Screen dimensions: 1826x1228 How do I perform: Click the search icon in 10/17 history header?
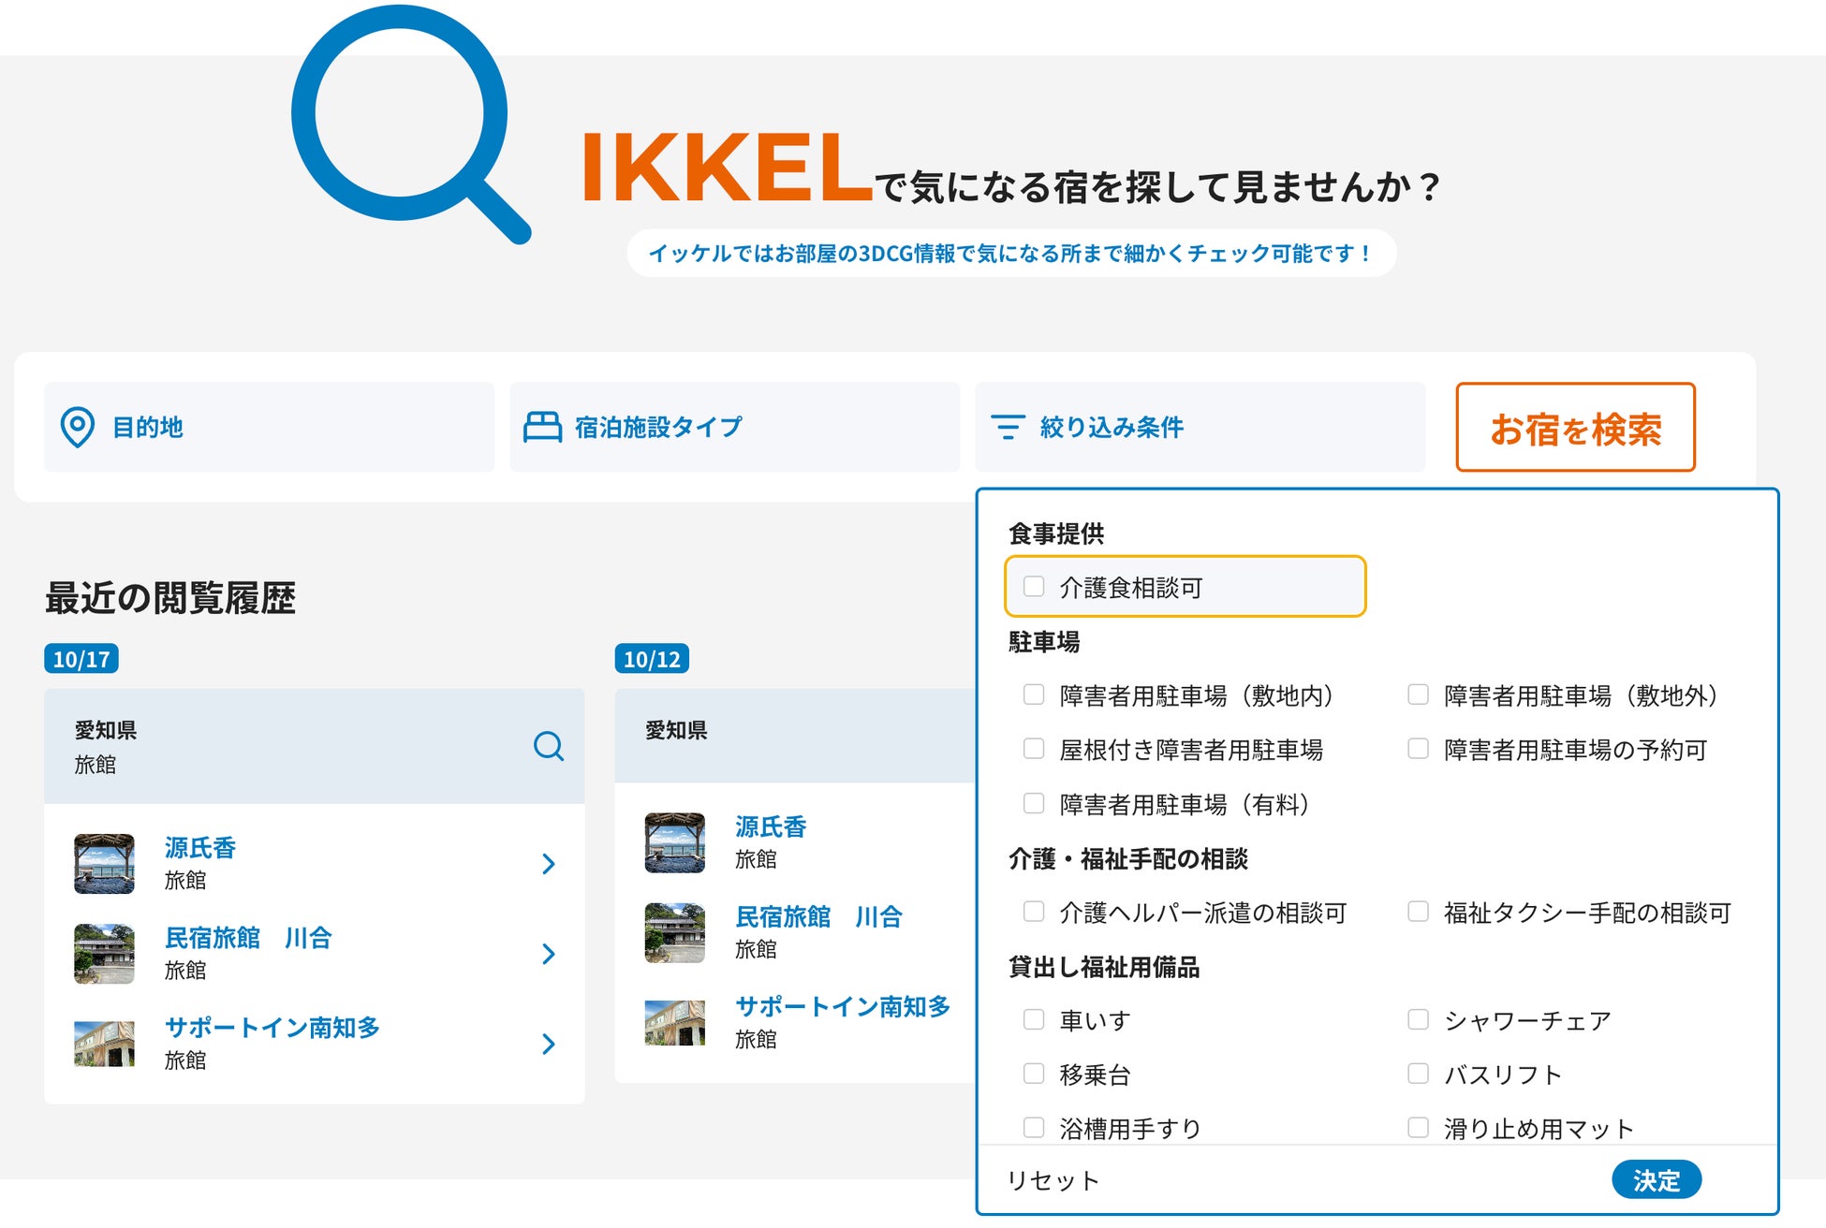click(548, 746)
